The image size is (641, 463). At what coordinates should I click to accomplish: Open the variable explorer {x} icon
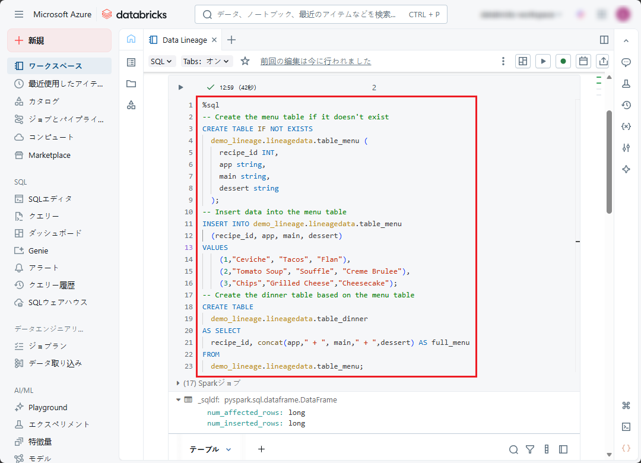pos(626,126)
